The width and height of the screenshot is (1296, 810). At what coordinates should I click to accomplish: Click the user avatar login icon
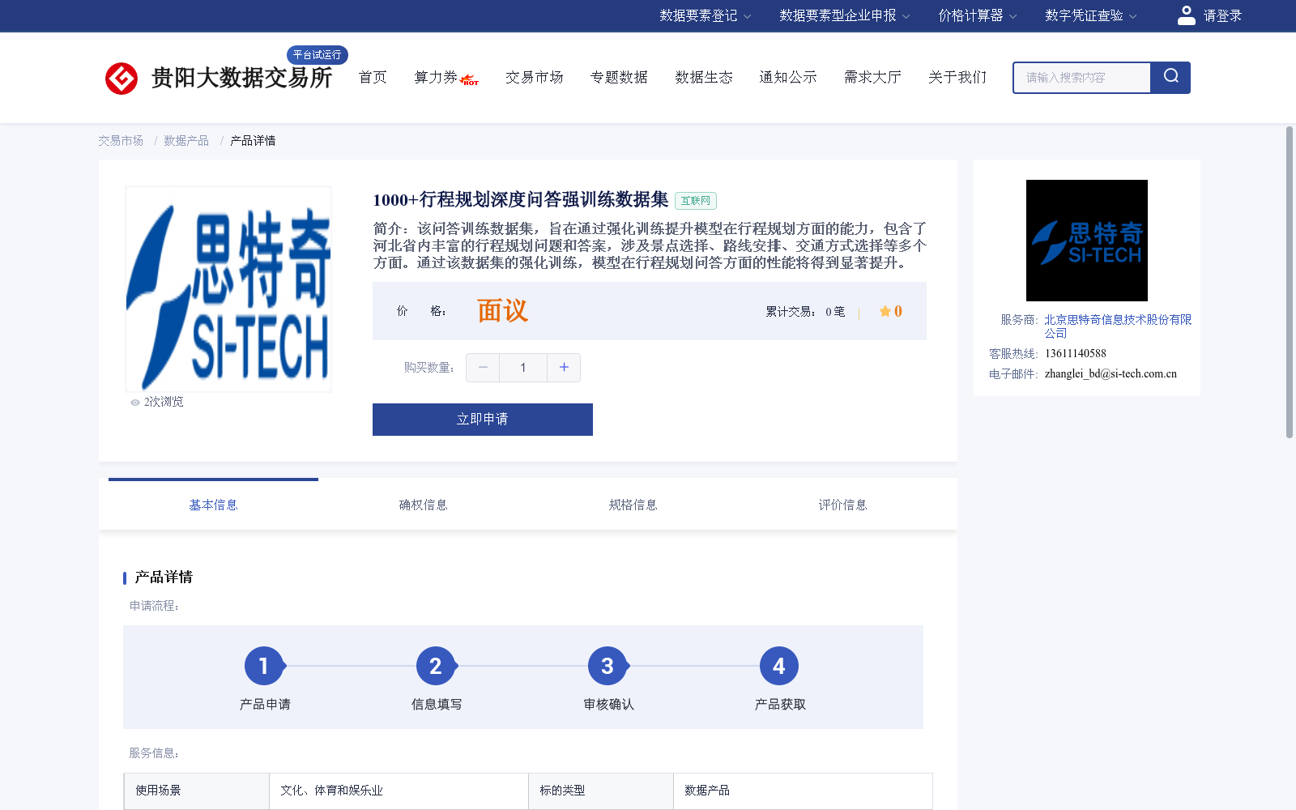click(1187, 15)
